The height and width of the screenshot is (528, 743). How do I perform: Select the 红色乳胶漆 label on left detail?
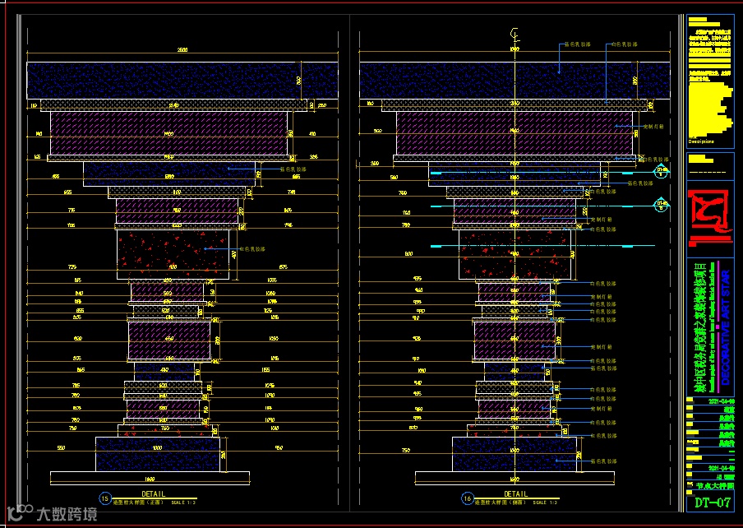click(x=252, y=249)
